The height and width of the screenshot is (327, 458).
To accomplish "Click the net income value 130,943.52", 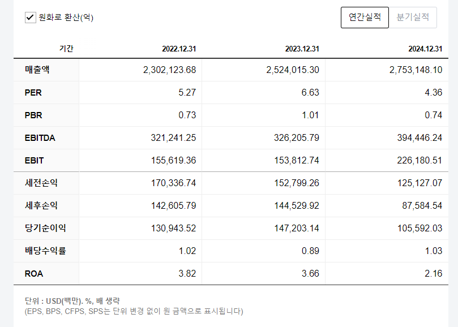I will (x=173, y=229).
